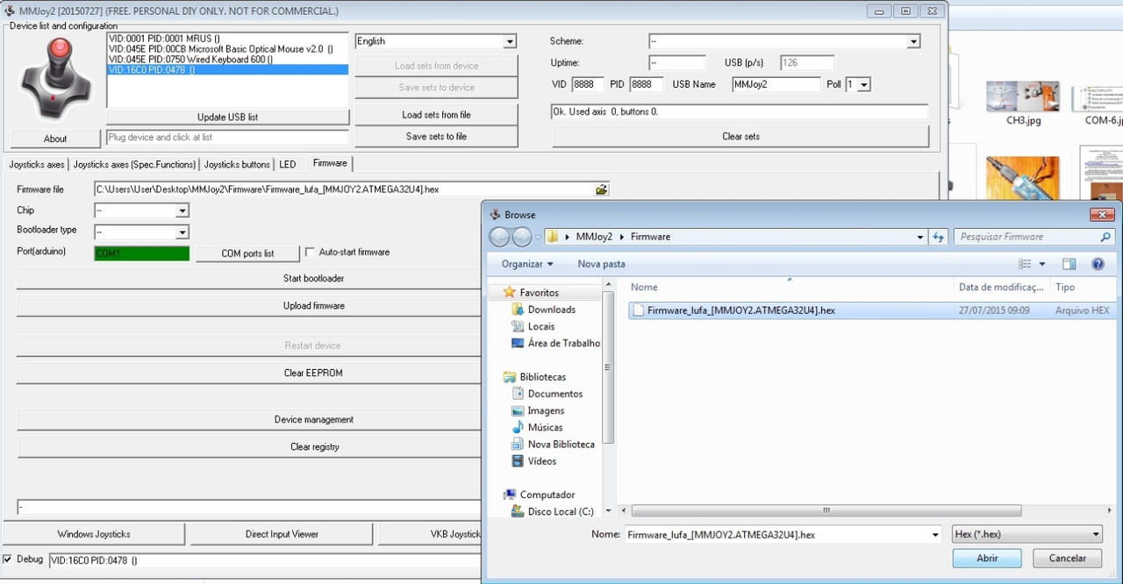Select Locais in the navigation pane

(x=540, y=326)
